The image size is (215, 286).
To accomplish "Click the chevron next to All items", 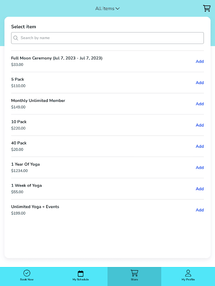I will tap(118, 9).
